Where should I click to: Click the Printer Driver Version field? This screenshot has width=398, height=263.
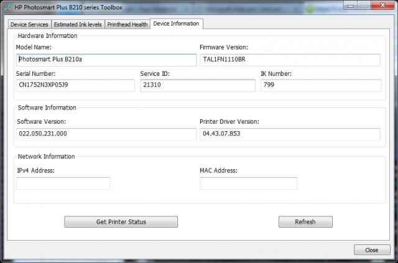coord(290,134)
